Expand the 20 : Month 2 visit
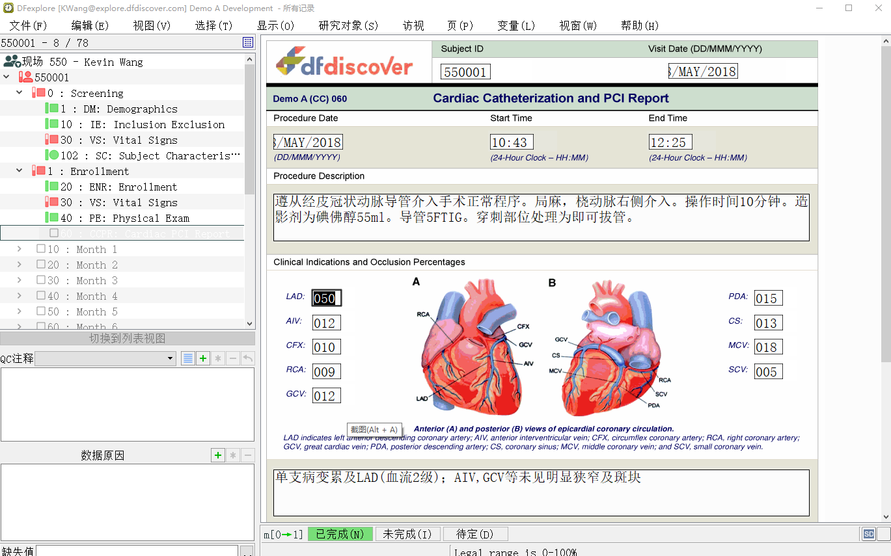 tap(20, 265)
